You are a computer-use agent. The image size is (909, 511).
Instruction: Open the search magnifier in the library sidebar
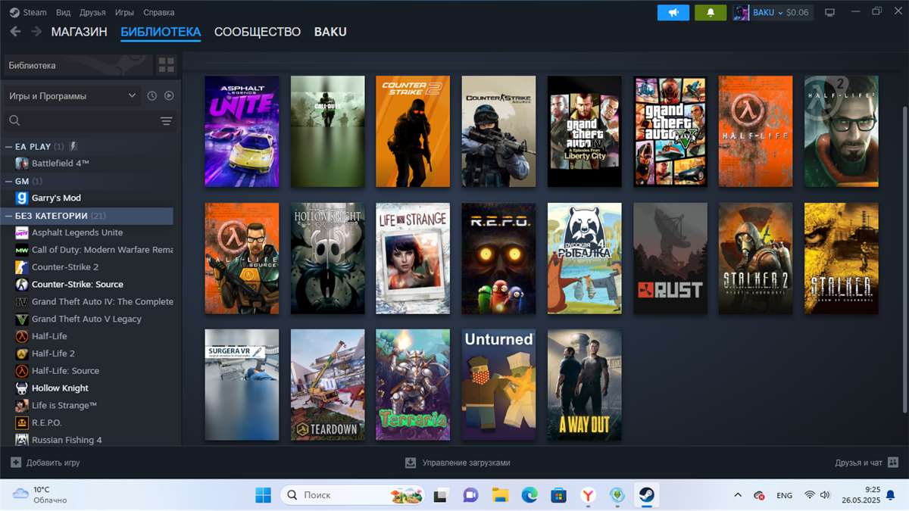click(14, 120)
